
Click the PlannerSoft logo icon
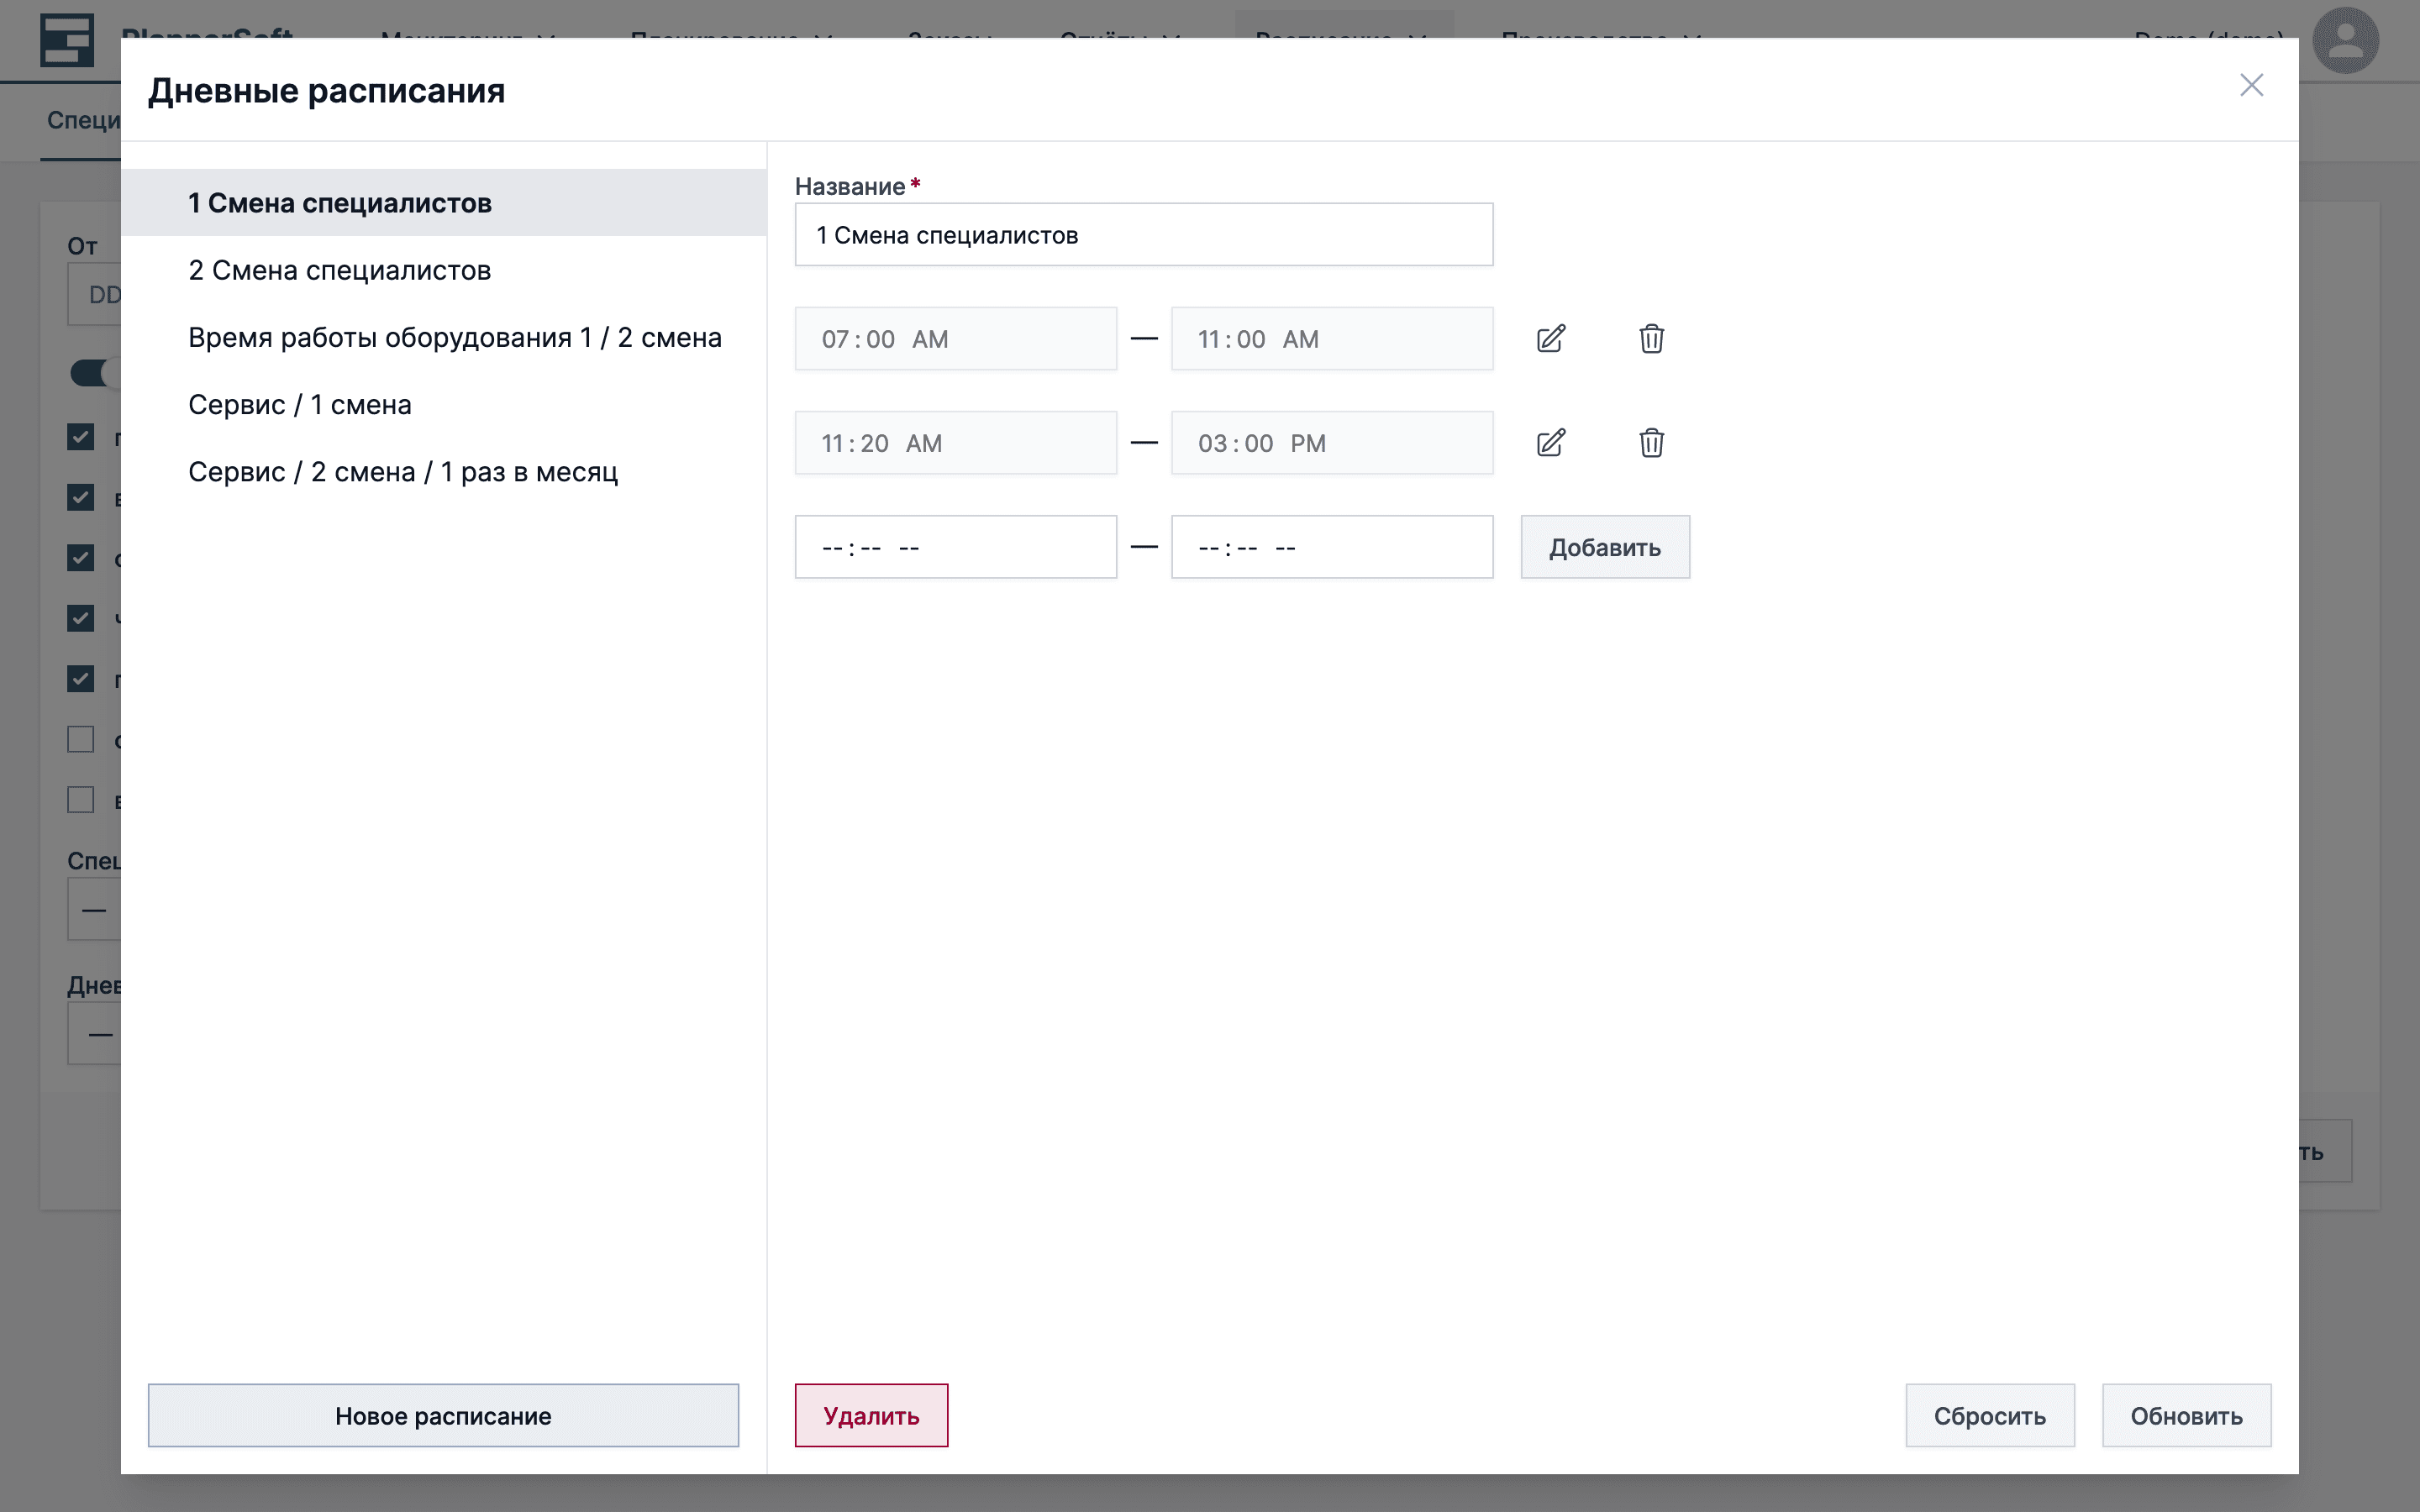67,41
